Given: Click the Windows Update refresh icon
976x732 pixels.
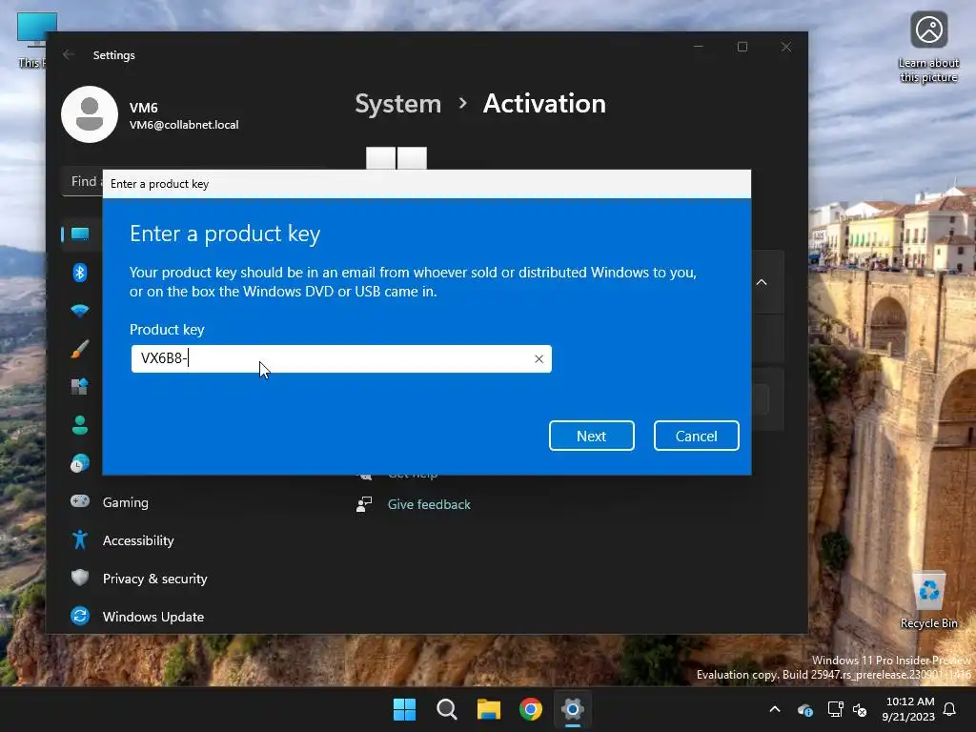Looking at the screenshot, I should click(80, 617).
